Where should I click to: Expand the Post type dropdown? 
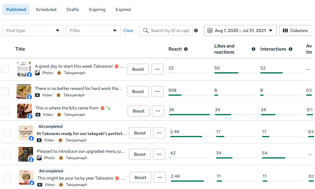point(33,30)
